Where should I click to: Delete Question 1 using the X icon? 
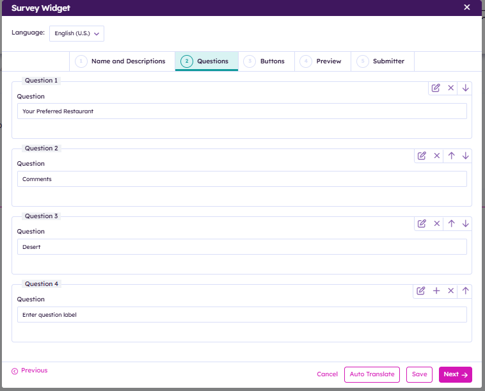pyautogui.click(x=450, y=88)
